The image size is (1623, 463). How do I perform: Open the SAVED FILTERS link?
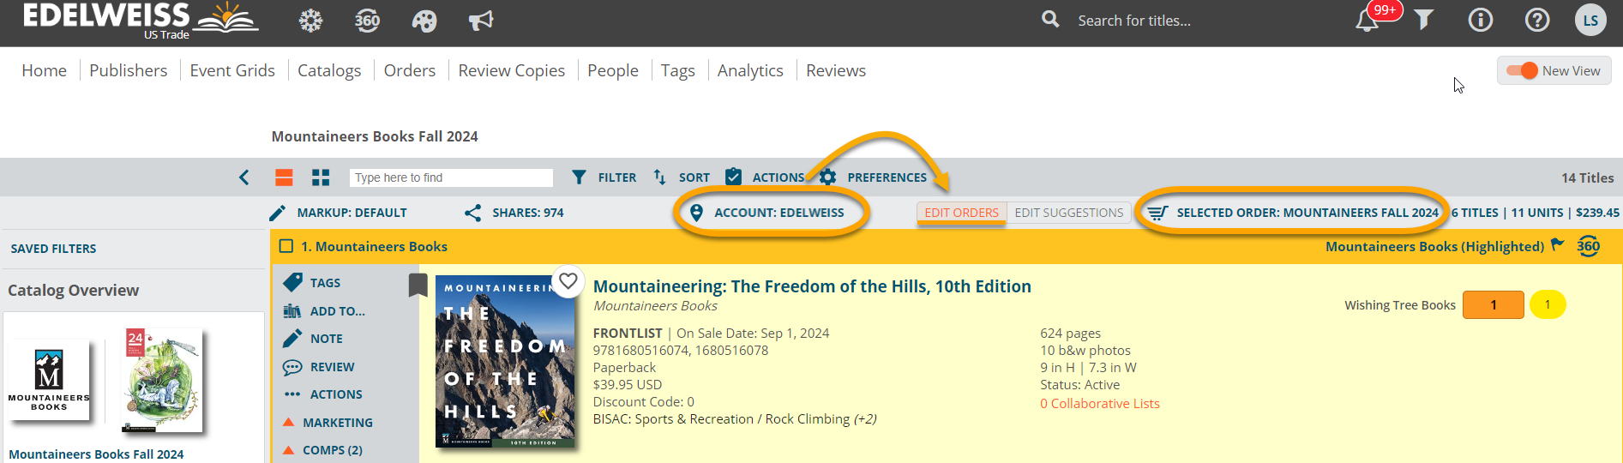tap(53, 249)
